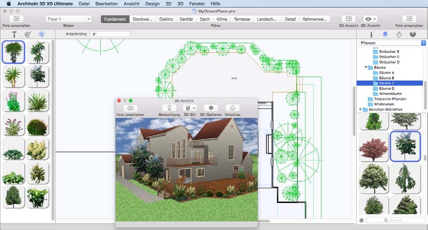Open the 3D-Ansicht dropdown arrow
Screen dimensions: 428x230
[x=375, y=19]
